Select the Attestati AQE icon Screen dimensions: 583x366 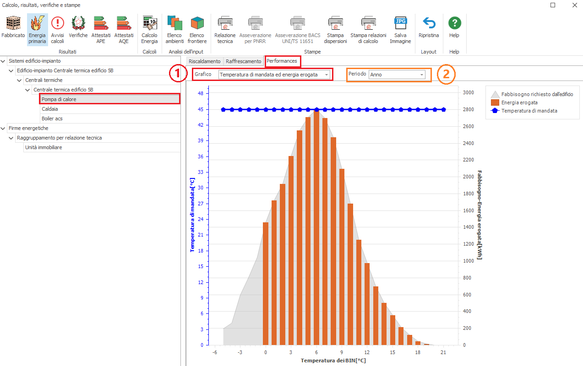pos(124,27)
